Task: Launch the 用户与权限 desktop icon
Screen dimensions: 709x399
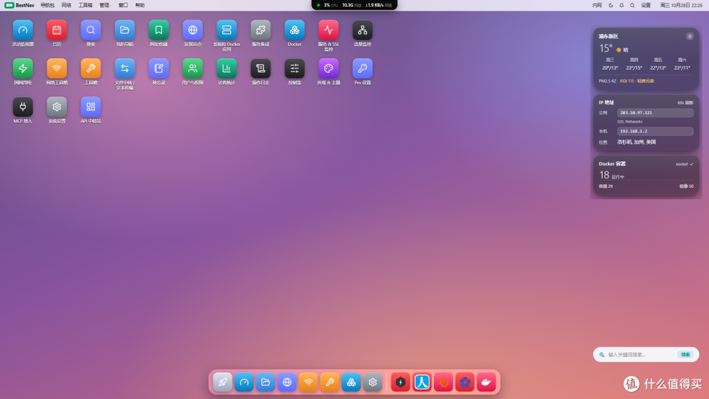Action: click(192, 69)
